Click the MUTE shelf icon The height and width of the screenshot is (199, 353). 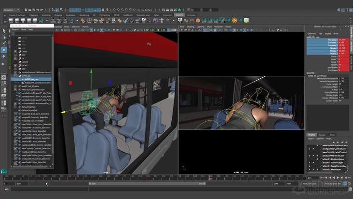point(204,20)
